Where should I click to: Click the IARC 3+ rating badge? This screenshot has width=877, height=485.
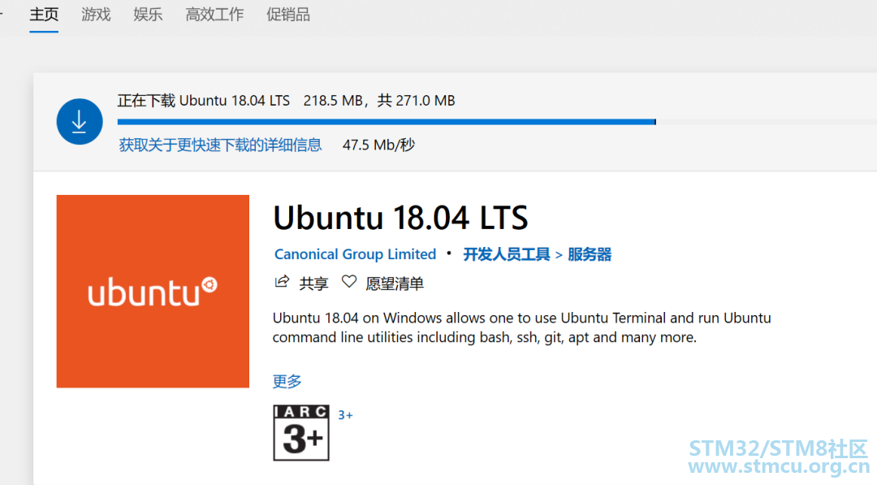coord(301,433)
